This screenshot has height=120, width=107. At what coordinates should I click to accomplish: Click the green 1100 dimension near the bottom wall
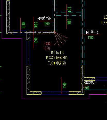tap(65, 85)
